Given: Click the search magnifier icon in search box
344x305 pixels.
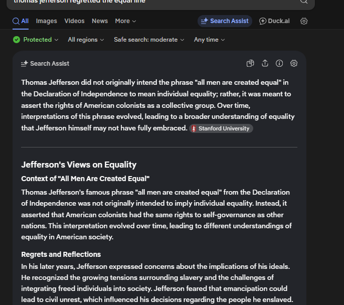Looking at the screenshot, I should pos(304,2).
